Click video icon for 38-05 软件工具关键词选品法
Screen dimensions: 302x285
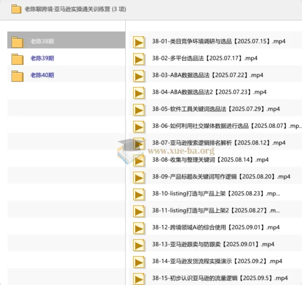pyautogui.click(x=139, y=110)
